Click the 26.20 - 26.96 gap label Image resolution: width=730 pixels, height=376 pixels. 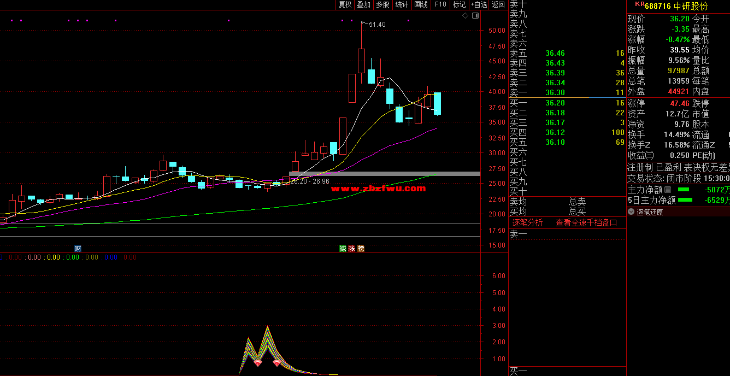[310, 181]
